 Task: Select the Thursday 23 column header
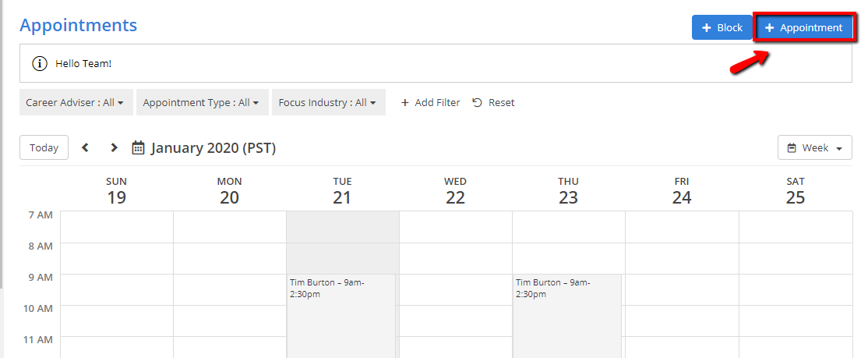point(568,191)
